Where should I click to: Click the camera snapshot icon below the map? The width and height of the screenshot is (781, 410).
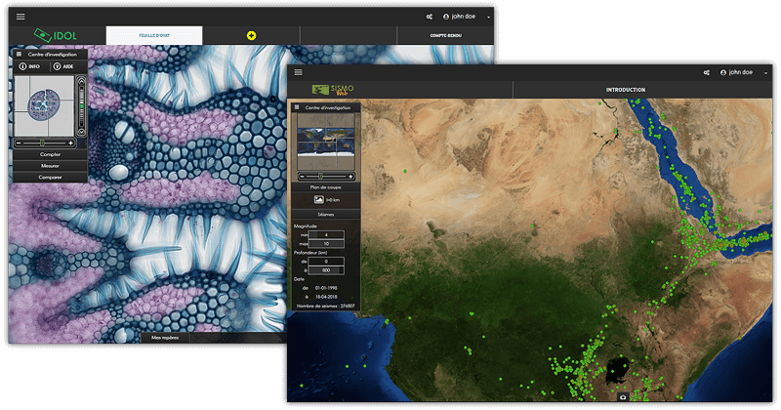pyautogui.click(x=623, y=396)
